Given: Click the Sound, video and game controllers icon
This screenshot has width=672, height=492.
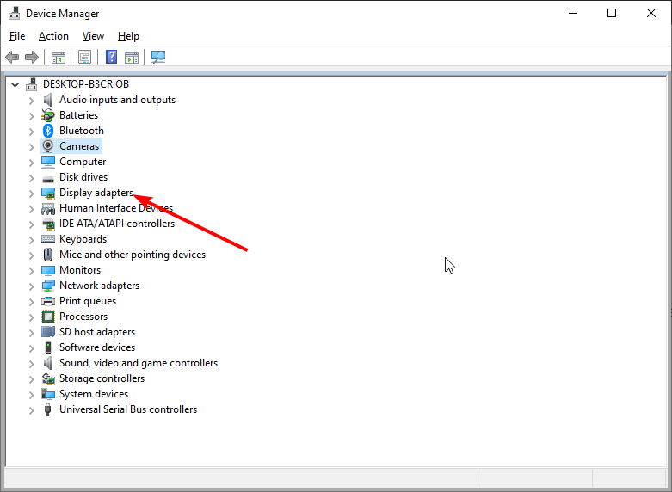Looking at the screenshot, I should (47, 363).
